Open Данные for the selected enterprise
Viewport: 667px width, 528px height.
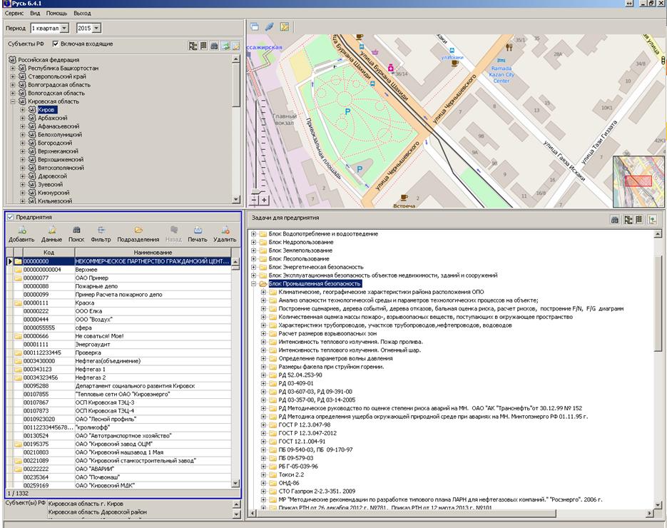point(51,230)
